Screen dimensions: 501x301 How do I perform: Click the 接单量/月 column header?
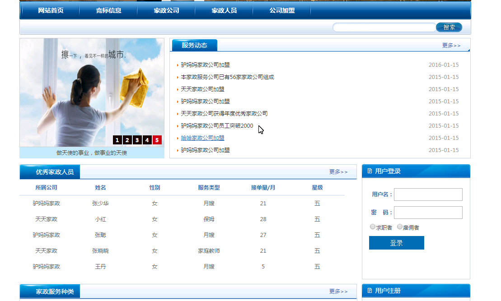(263, 188)
